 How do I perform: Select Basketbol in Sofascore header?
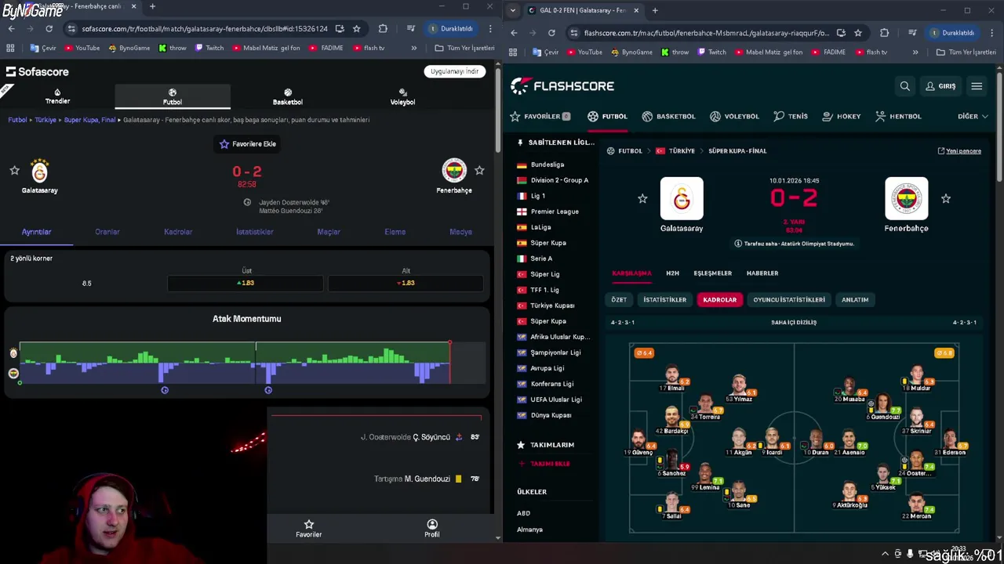point(288,96)
